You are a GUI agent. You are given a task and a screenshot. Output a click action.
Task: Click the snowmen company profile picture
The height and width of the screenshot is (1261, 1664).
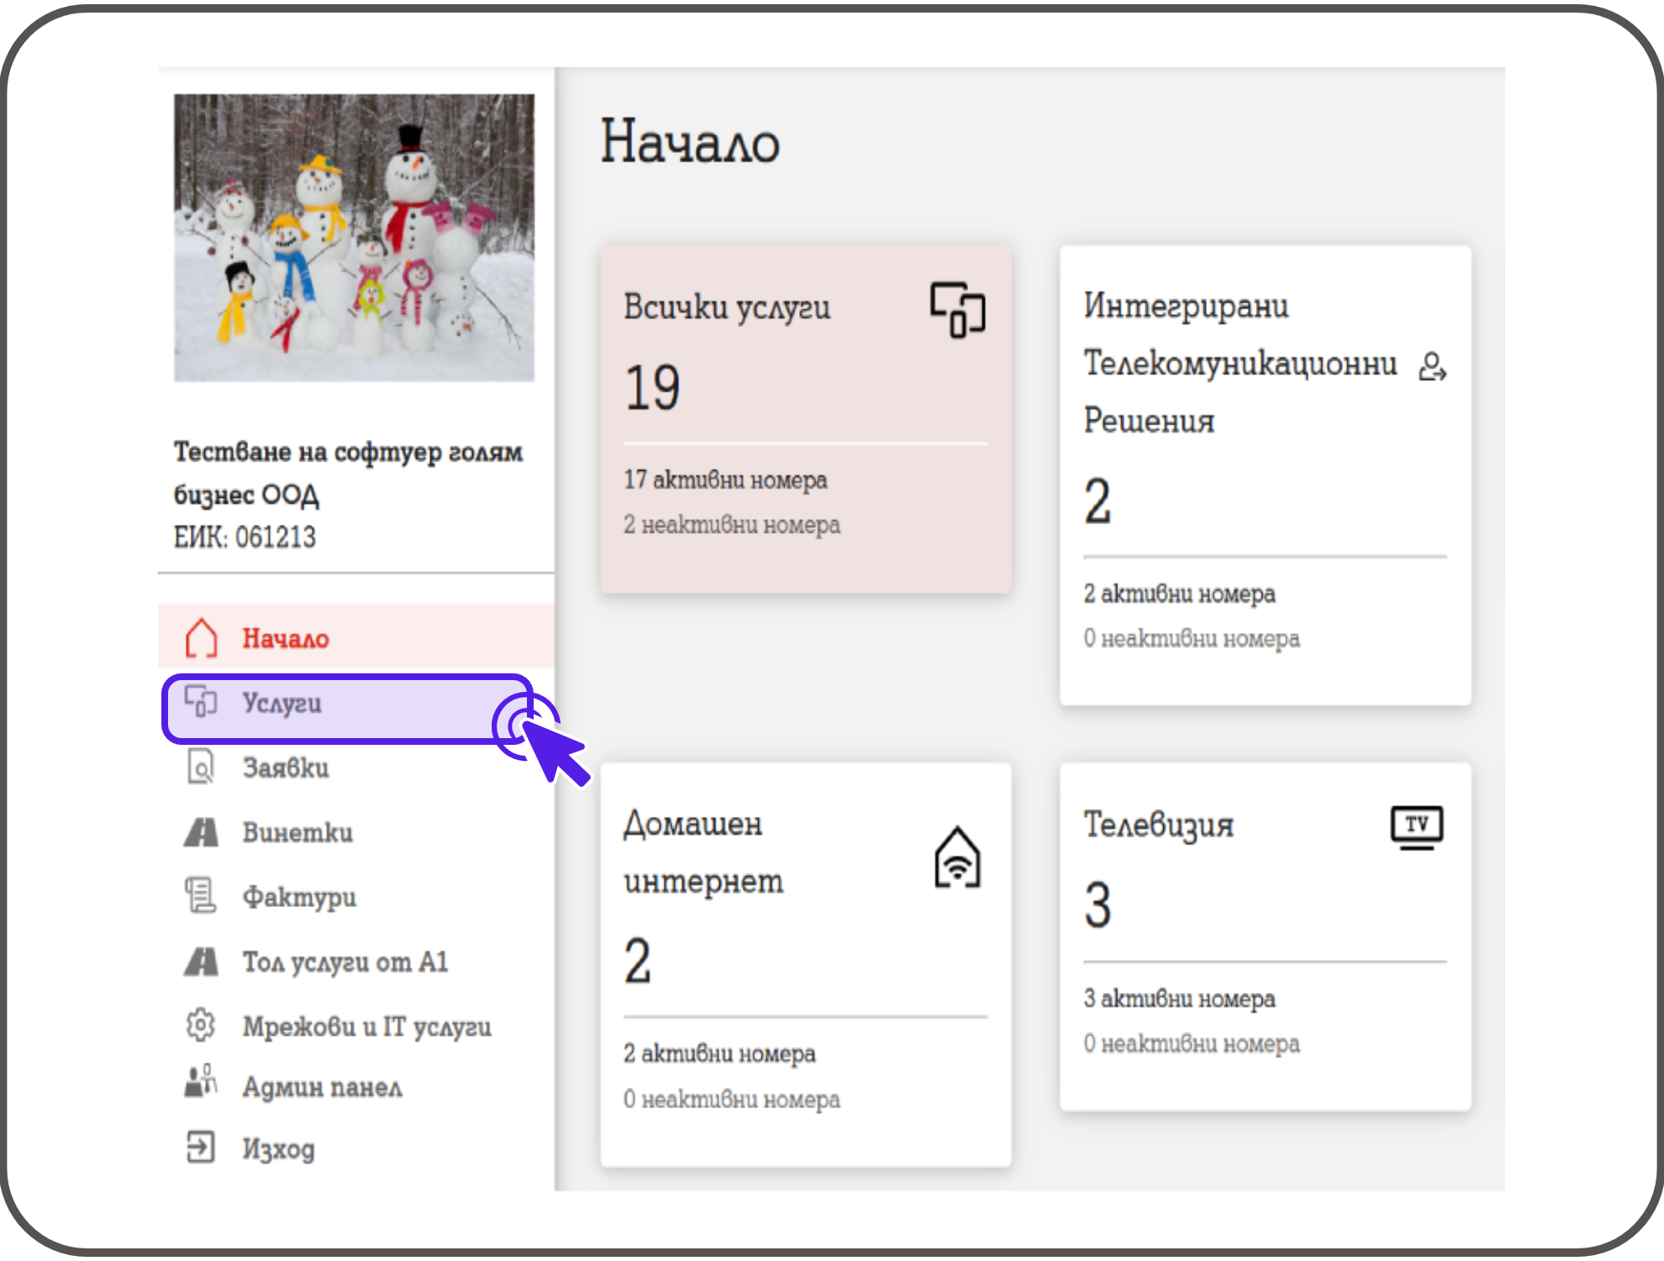tap(354, 238)
